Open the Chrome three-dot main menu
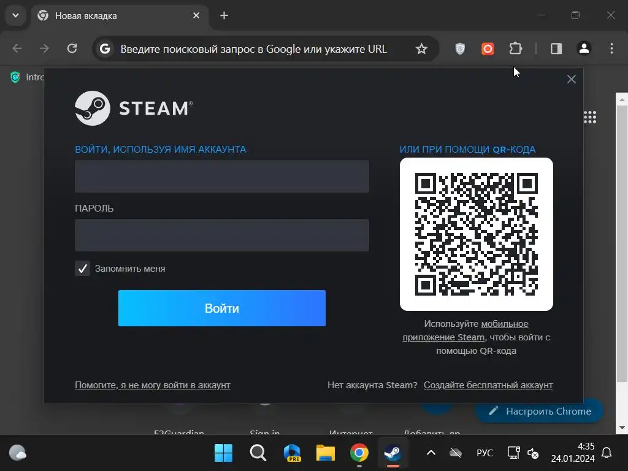 pos(611,49)
